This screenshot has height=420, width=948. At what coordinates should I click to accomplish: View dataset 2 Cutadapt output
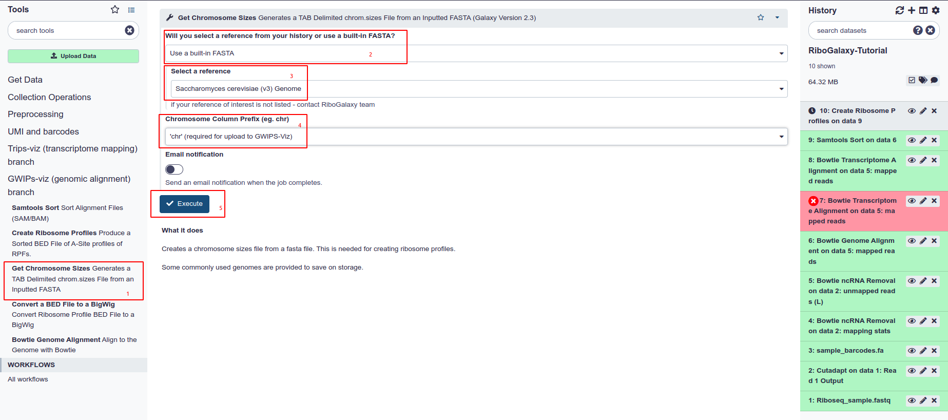912,371
